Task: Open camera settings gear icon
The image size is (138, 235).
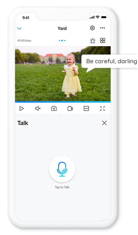Action: 93,28
